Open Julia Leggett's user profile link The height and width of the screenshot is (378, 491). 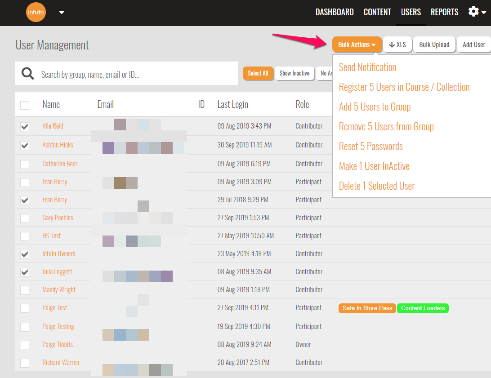pos(57,271)
